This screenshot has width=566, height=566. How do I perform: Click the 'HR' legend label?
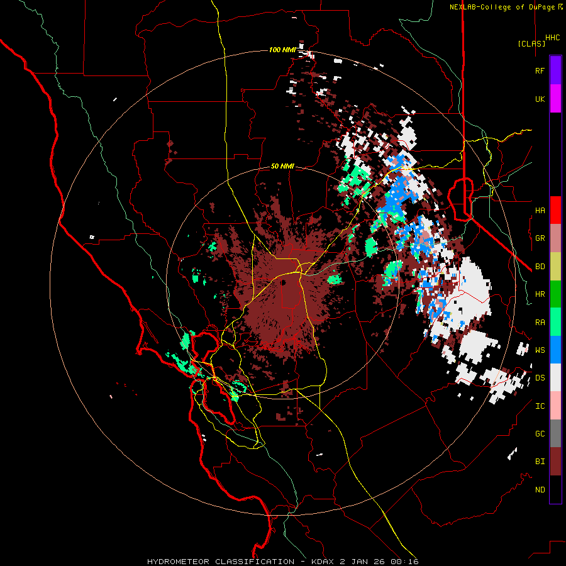click(540, 294)
